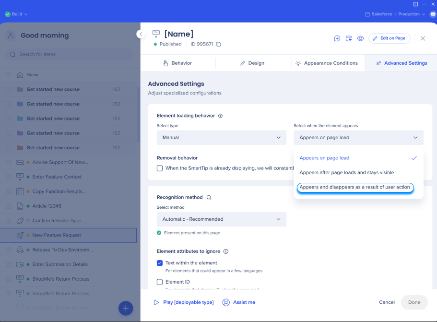
Task: Open the Build status dropdown
Action: point(16,14)
